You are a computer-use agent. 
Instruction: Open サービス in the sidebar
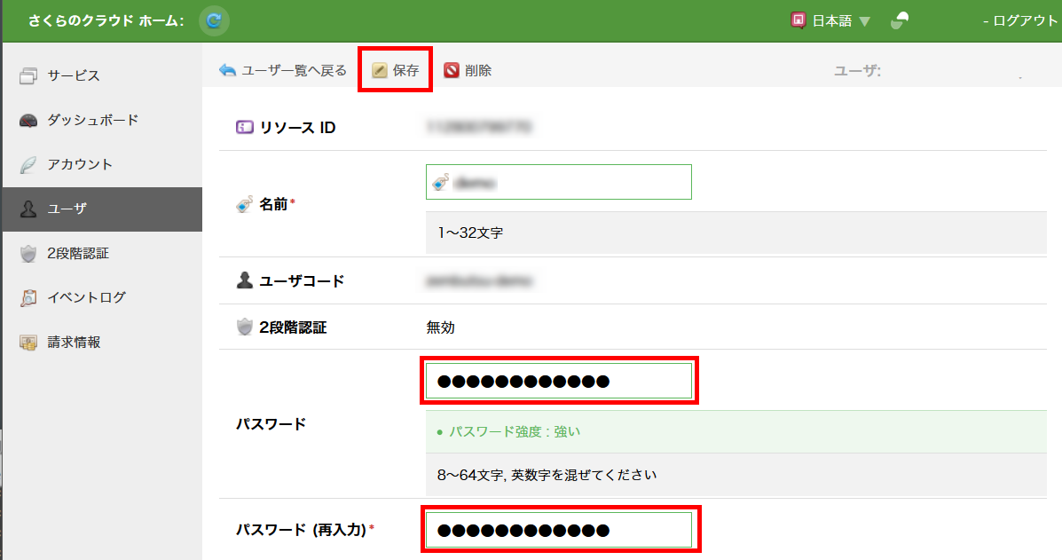click(x=73, y=75)
